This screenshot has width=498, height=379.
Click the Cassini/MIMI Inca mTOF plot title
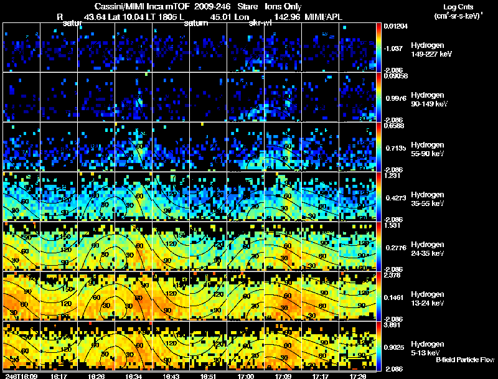point(198,6)
